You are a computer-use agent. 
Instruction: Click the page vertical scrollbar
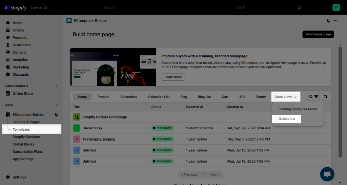point(340,102)
